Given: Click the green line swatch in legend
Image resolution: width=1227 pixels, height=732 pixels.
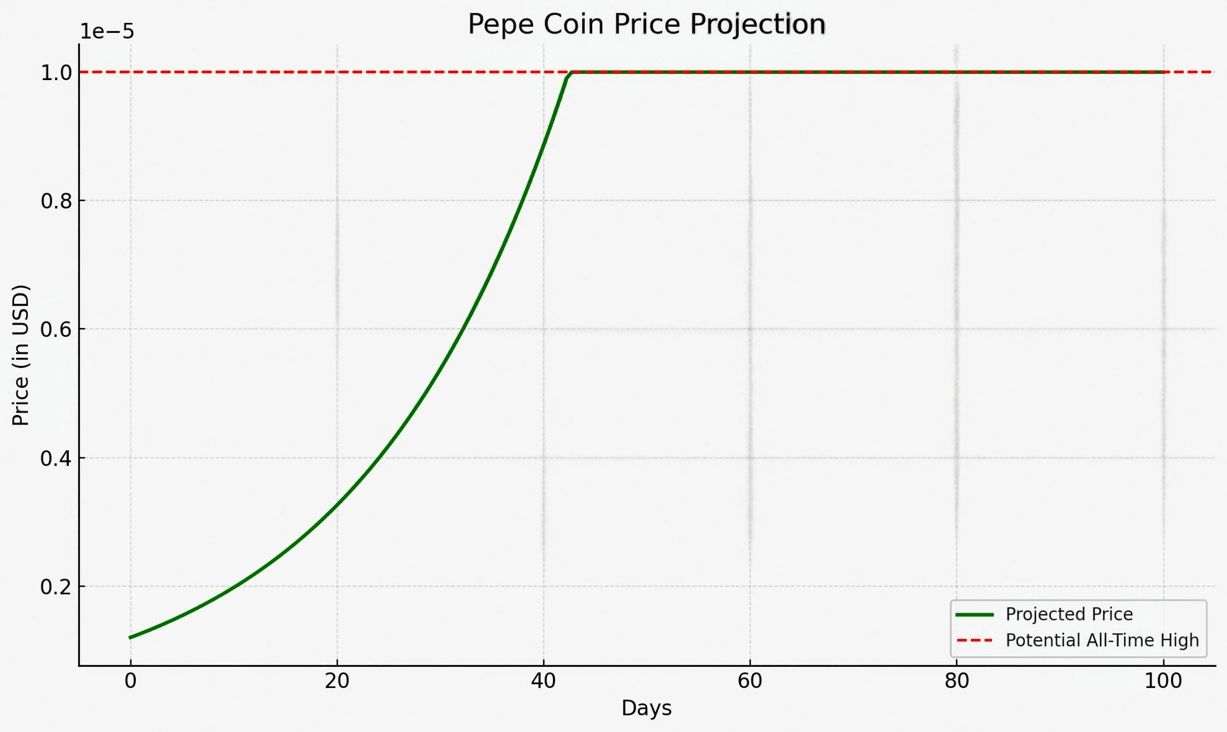Looking at the screenshot, I should click(x=974, y=615).
